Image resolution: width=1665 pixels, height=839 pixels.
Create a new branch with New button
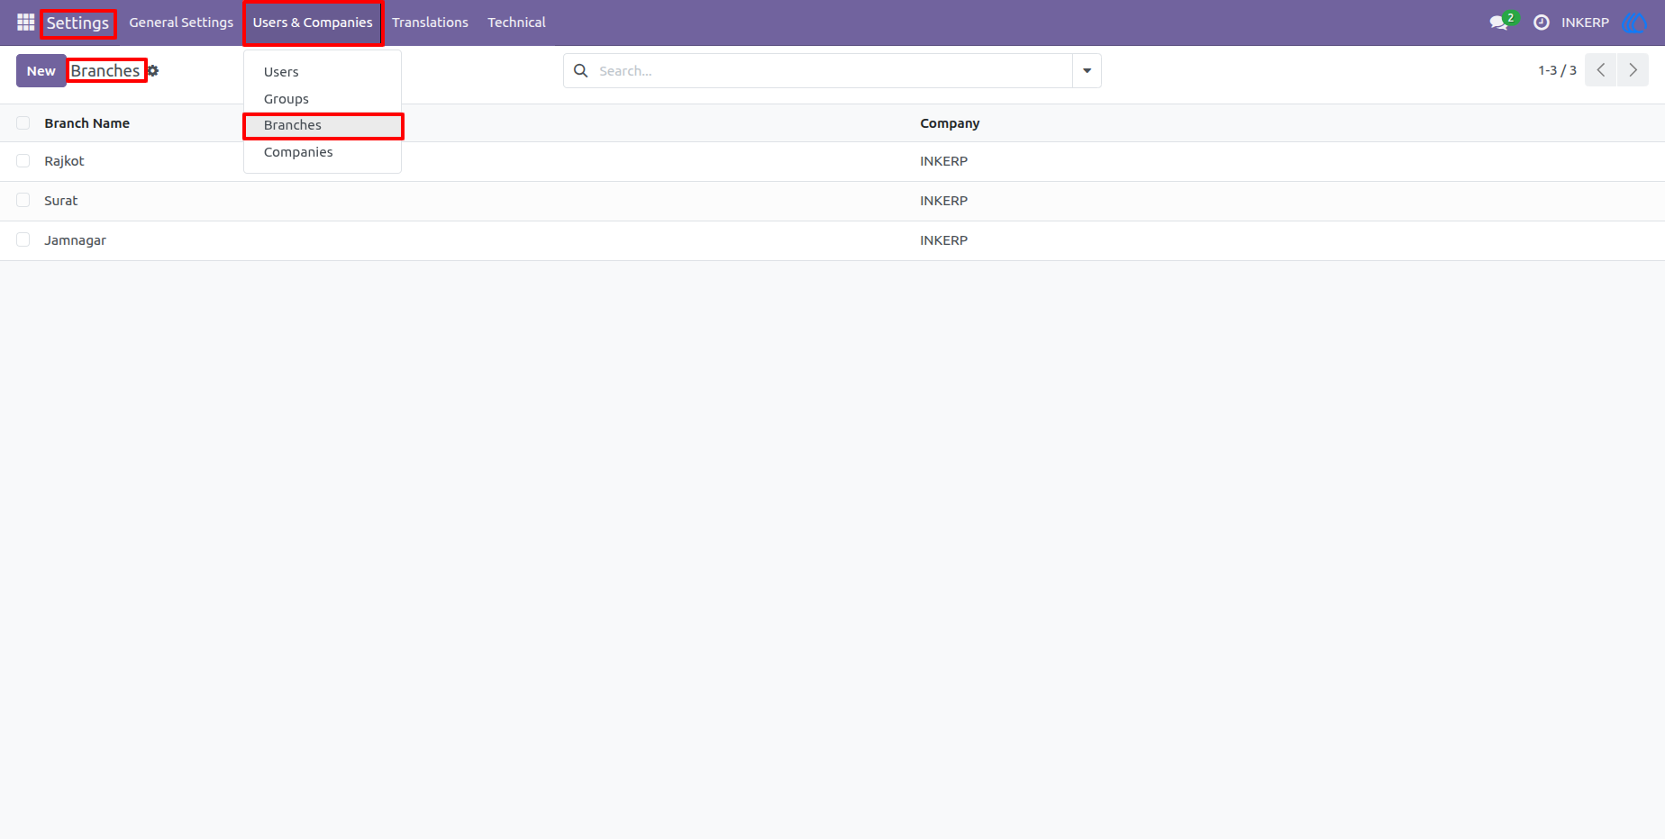click(x=41, y=71)
